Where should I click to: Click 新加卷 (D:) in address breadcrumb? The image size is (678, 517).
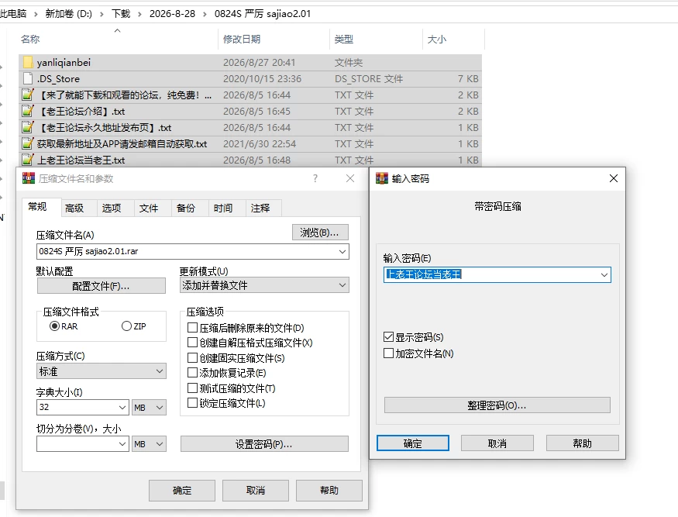tap(69, 14)
